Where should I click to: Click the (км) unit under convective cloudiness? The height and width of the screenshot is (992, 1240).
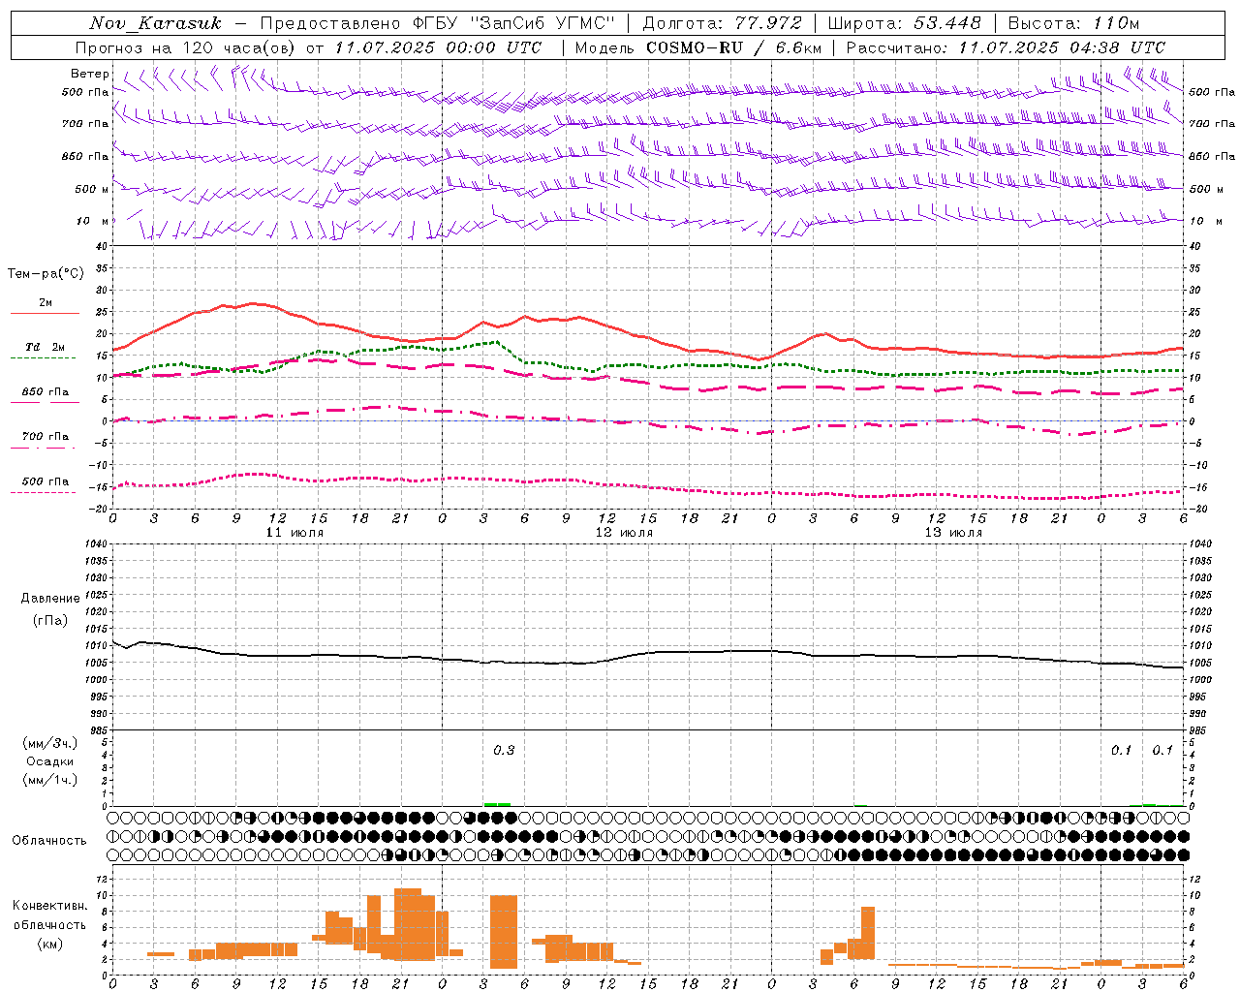coord(49,944)
